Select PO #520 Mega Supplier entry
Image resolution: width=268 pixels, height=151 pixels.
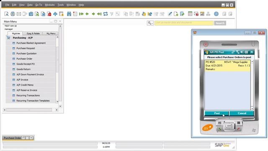pos(228,65)
